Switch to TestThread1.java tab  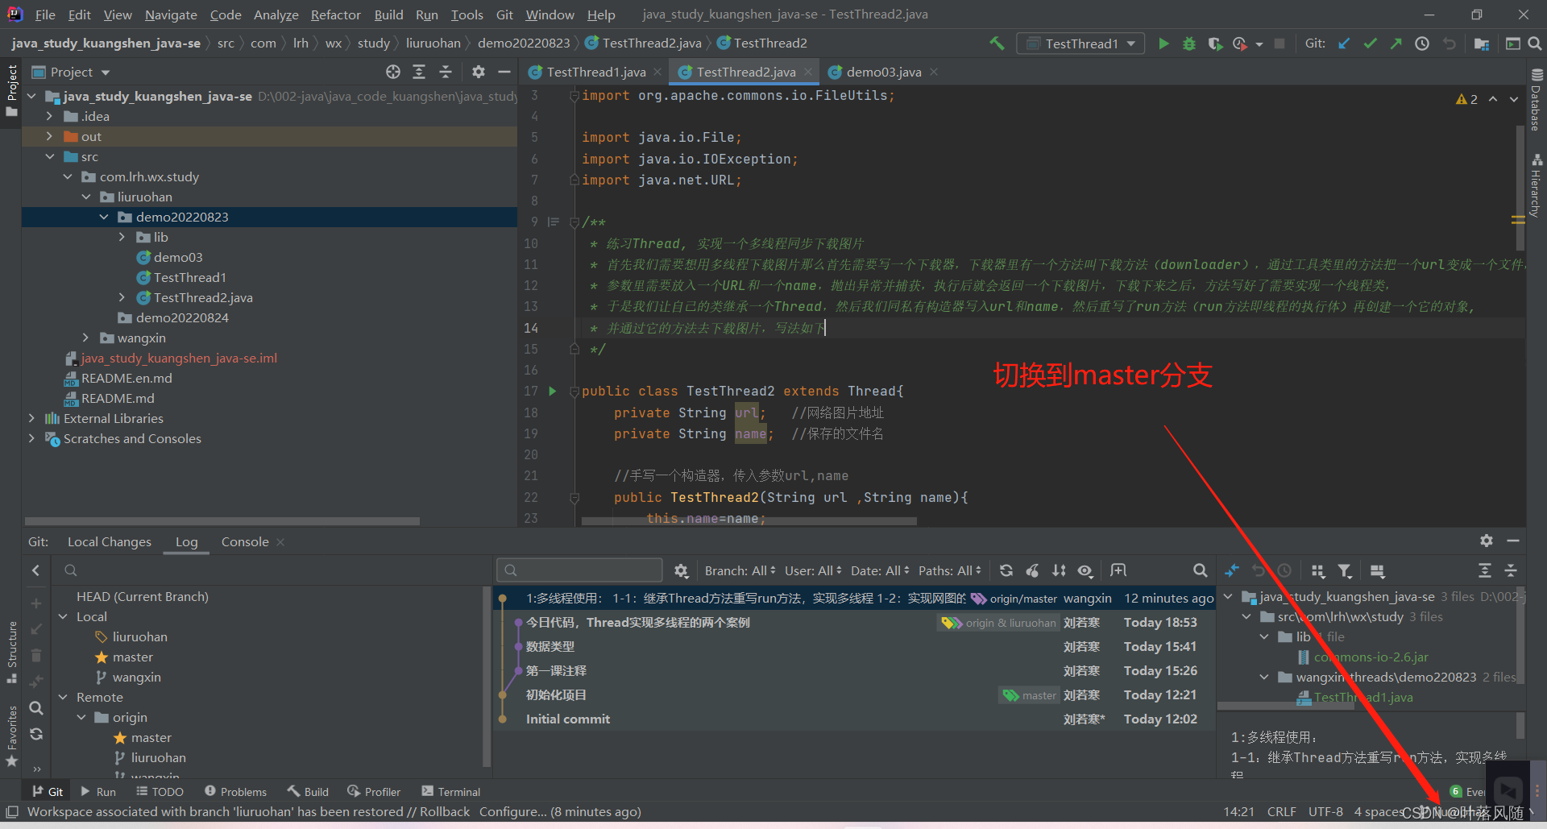(x=595, y=72)
